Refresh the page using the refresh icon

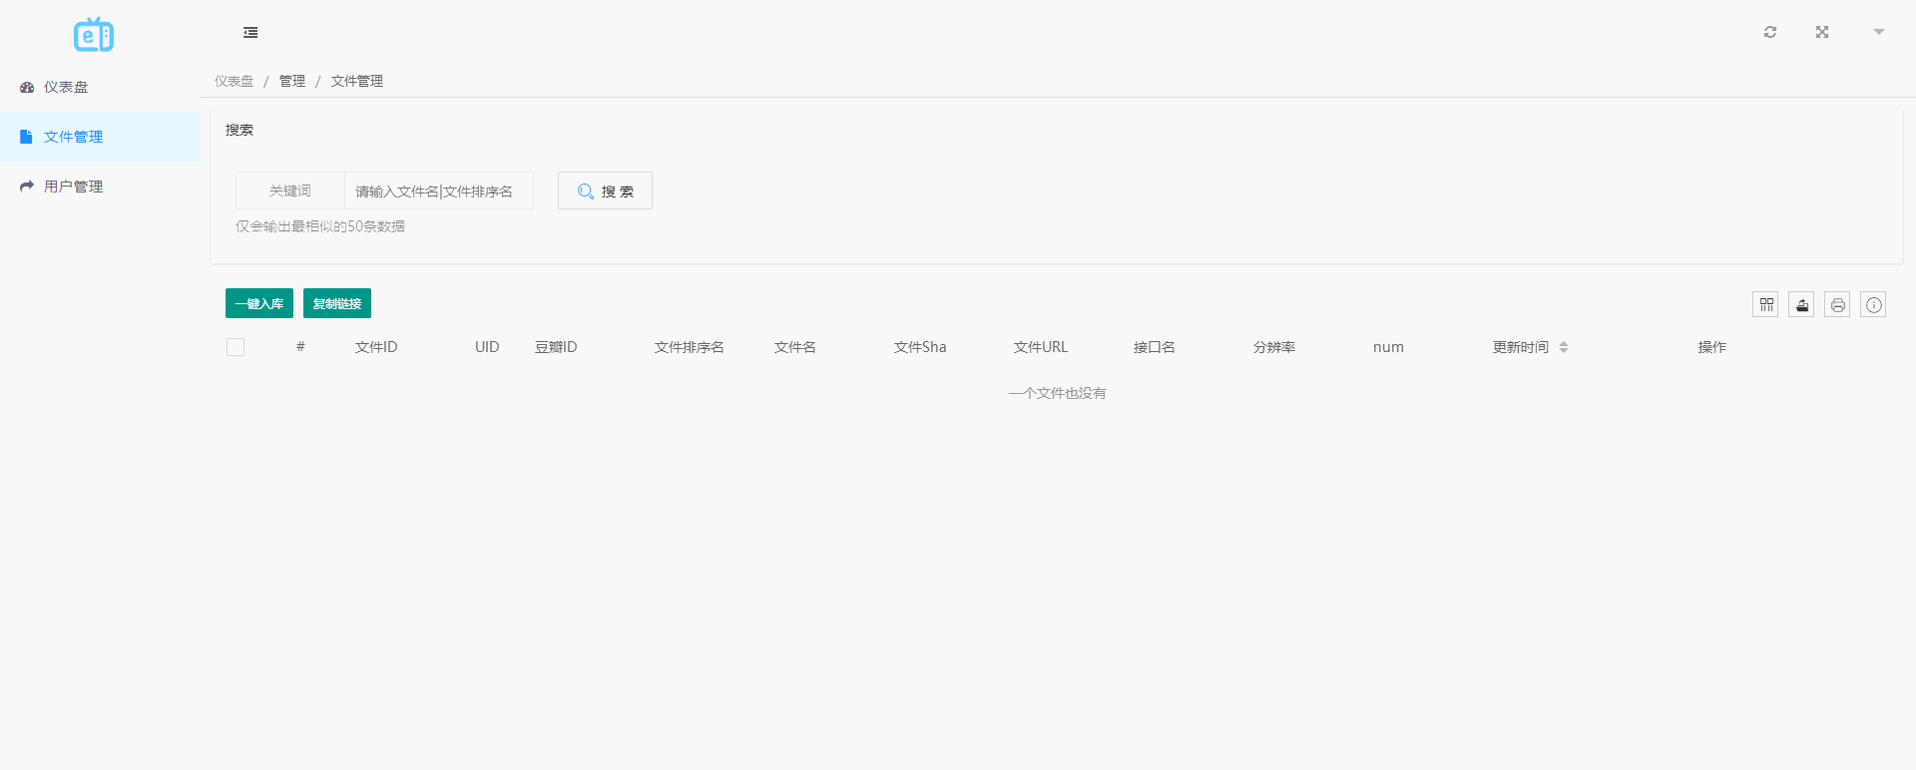point(1770,32)
